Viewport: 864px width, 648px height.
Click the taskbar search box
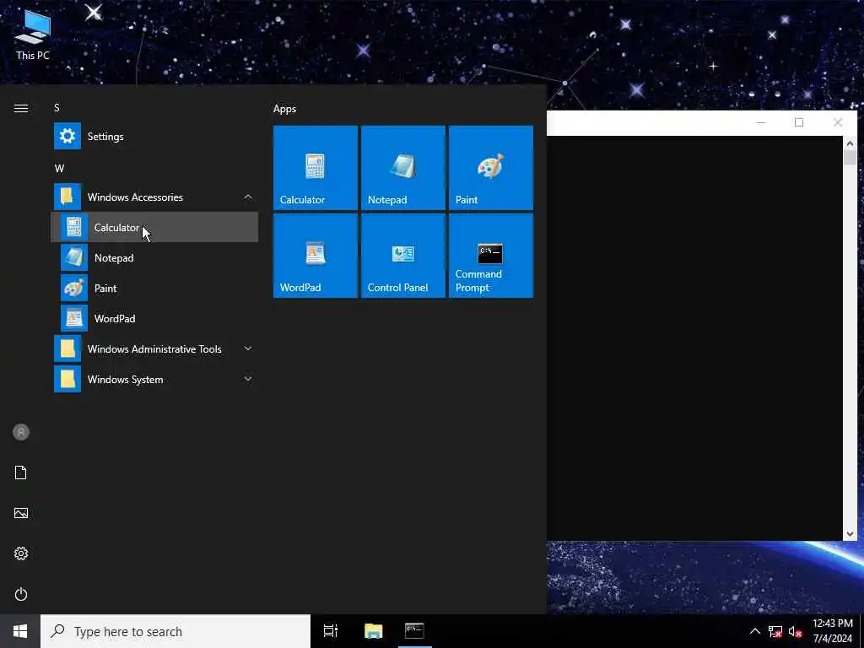coord(175,631)
